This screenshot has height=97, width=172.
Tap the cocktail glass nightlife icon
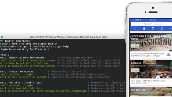pyautogui.click(x=153, y=29)
